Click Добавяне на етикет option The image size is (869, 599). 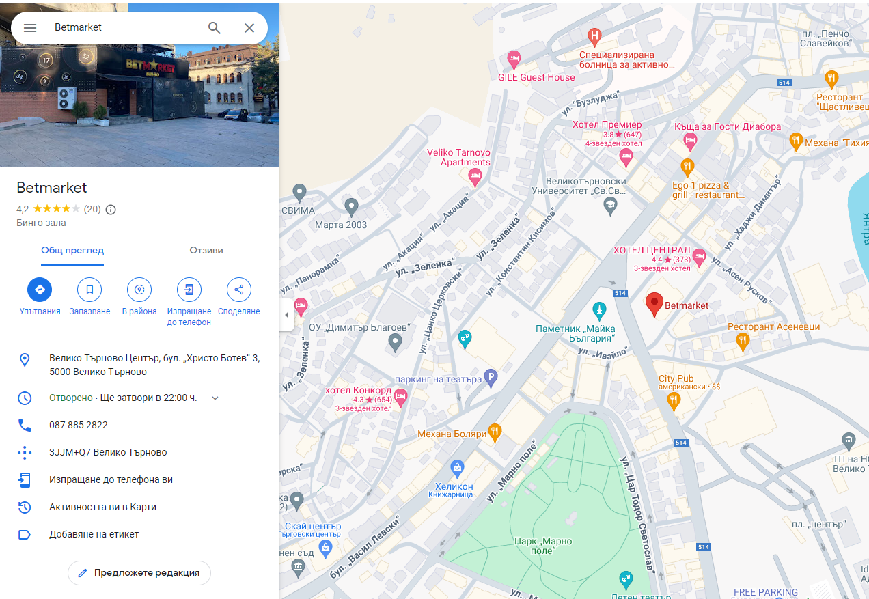coord(94,534)
